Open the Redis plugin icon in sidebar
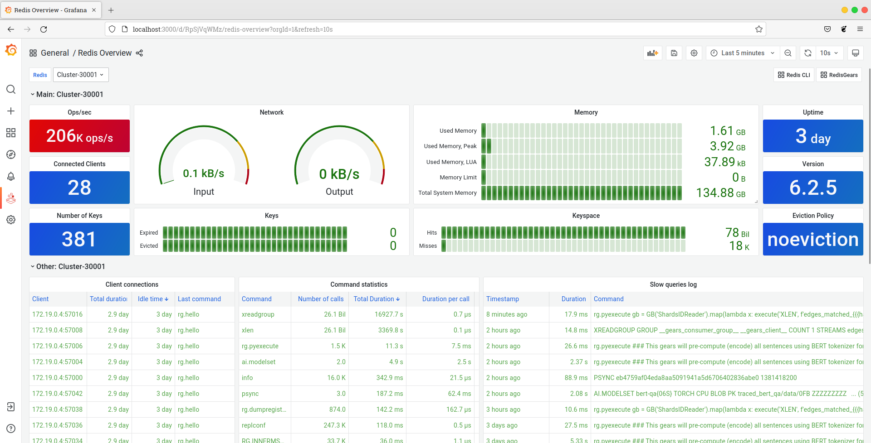Viewport: 871px width, 443px height. tap(11, 198)
